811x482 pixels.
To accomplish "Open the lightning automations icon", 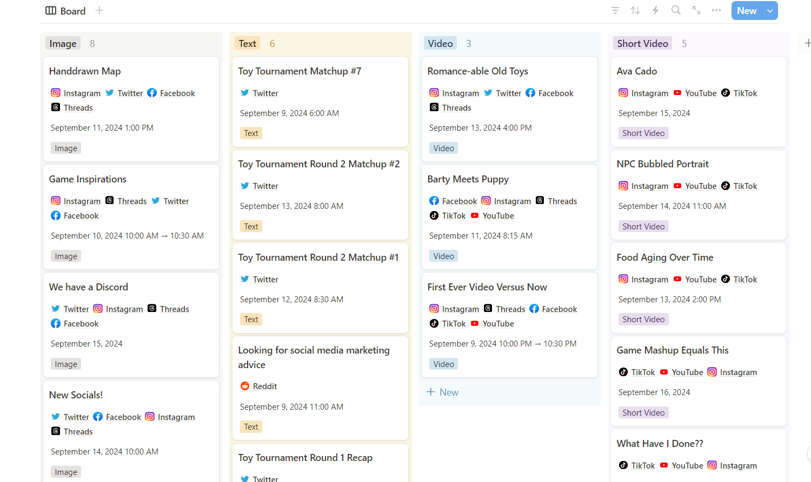I will [x=655, y=10].
